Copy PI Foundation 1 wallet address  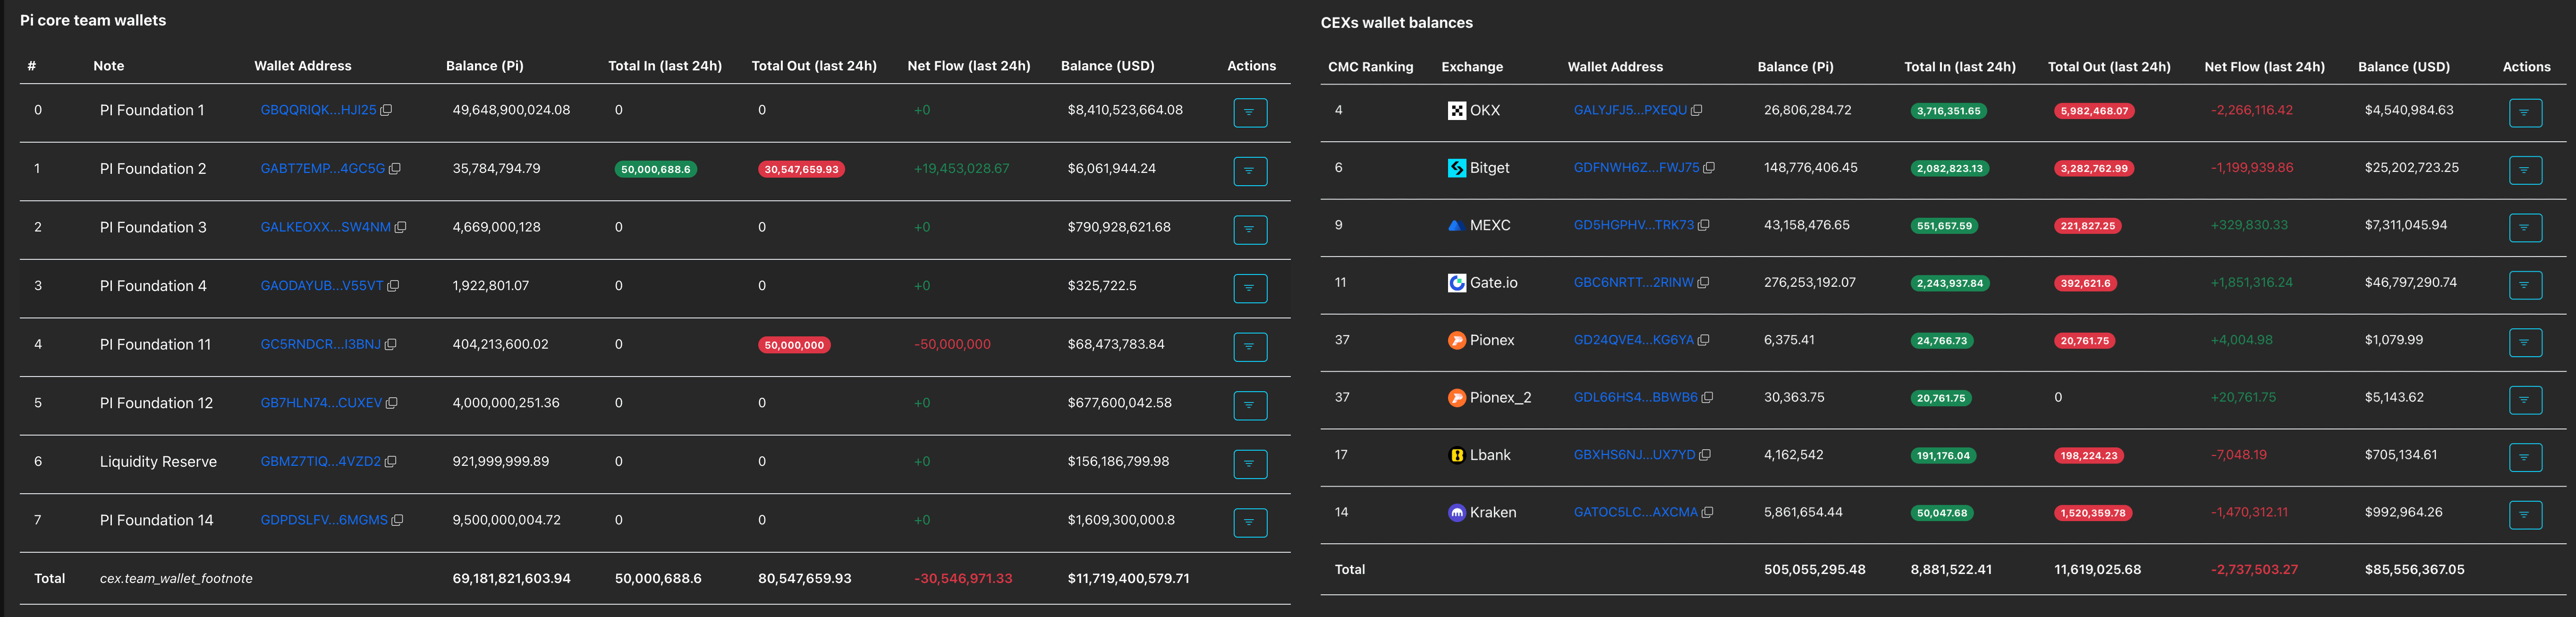386,110
